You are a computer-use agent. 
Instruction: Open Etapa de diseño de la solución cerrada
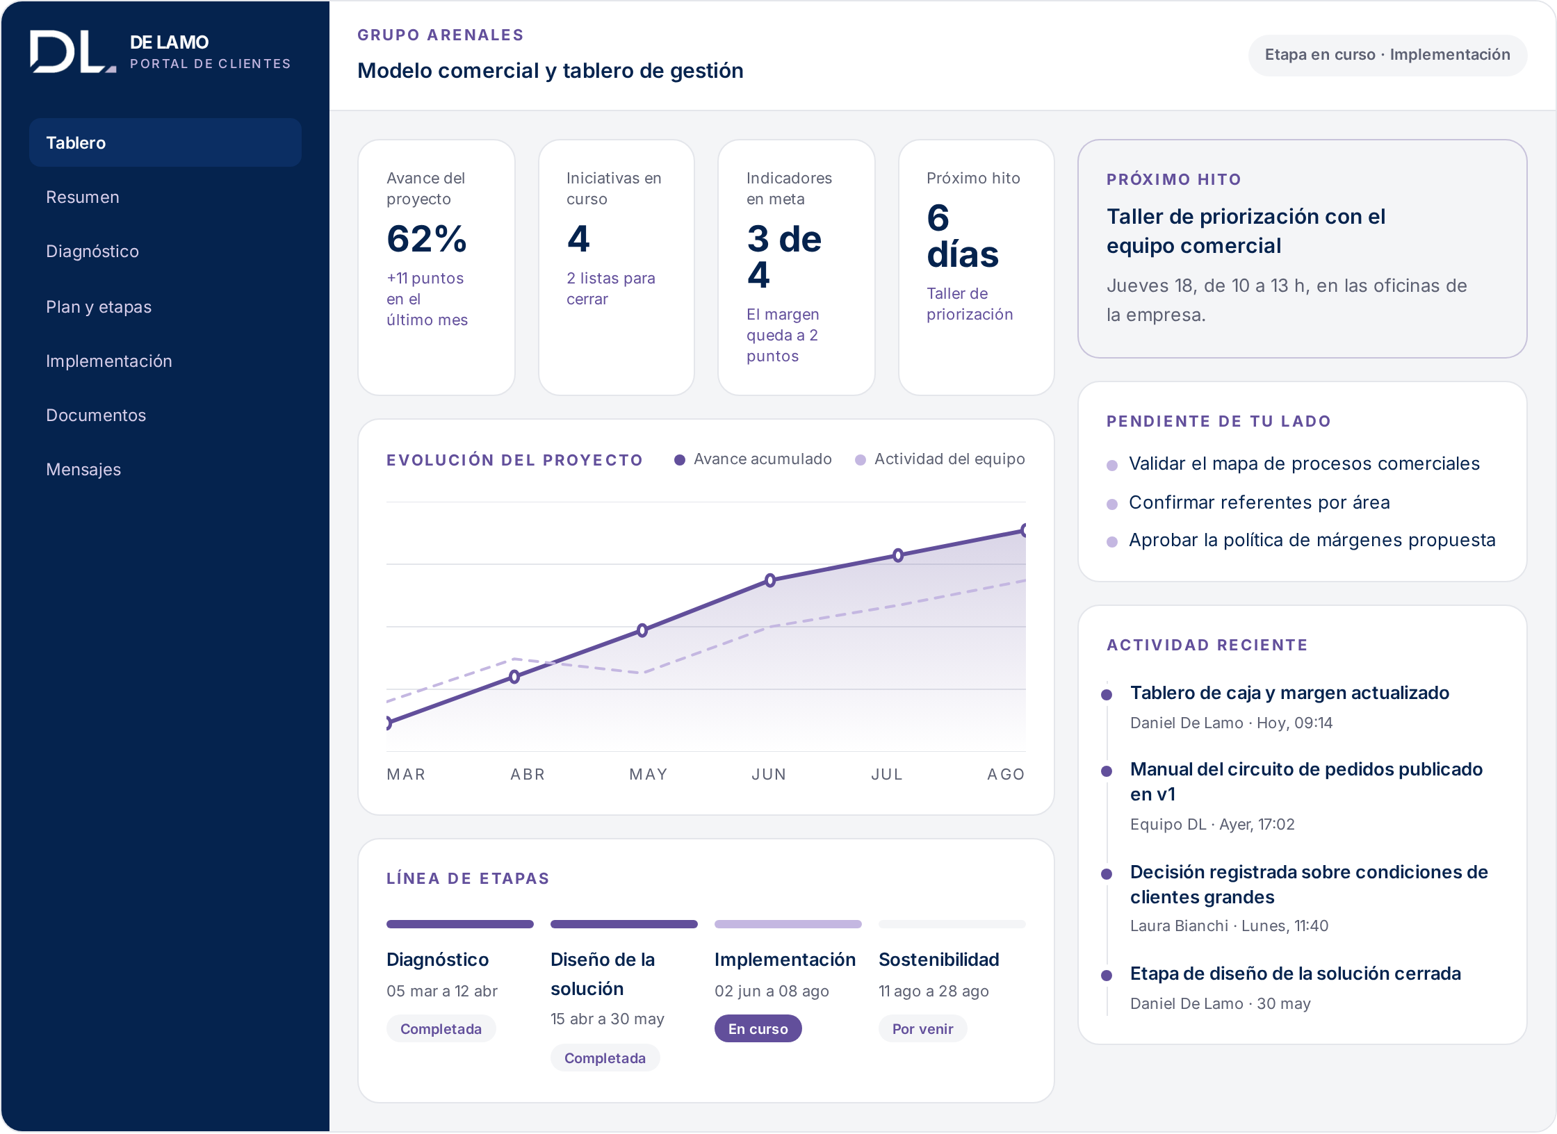pyautogui.click(x=1296, y=973)
